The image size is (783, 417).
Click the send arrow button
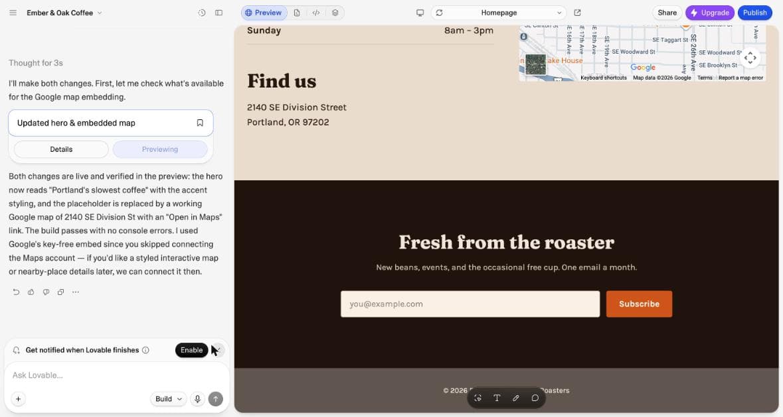click(216, 399)
